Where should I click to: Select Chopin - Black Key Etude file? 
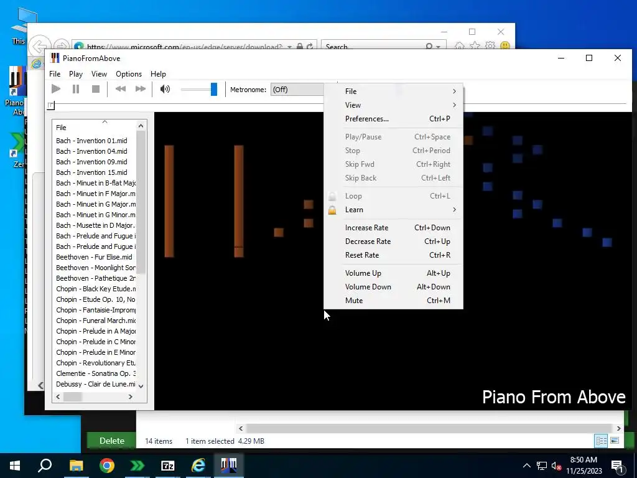pyautogui.click(x=96, y=289)
